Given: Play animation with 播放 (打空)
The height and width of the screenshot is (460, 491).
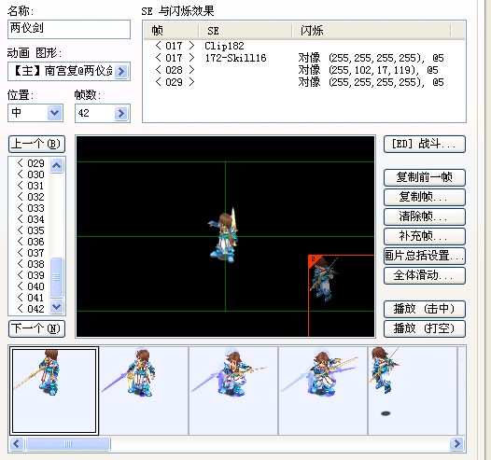Looking at the screenshot, I should (x=425, y=328).
